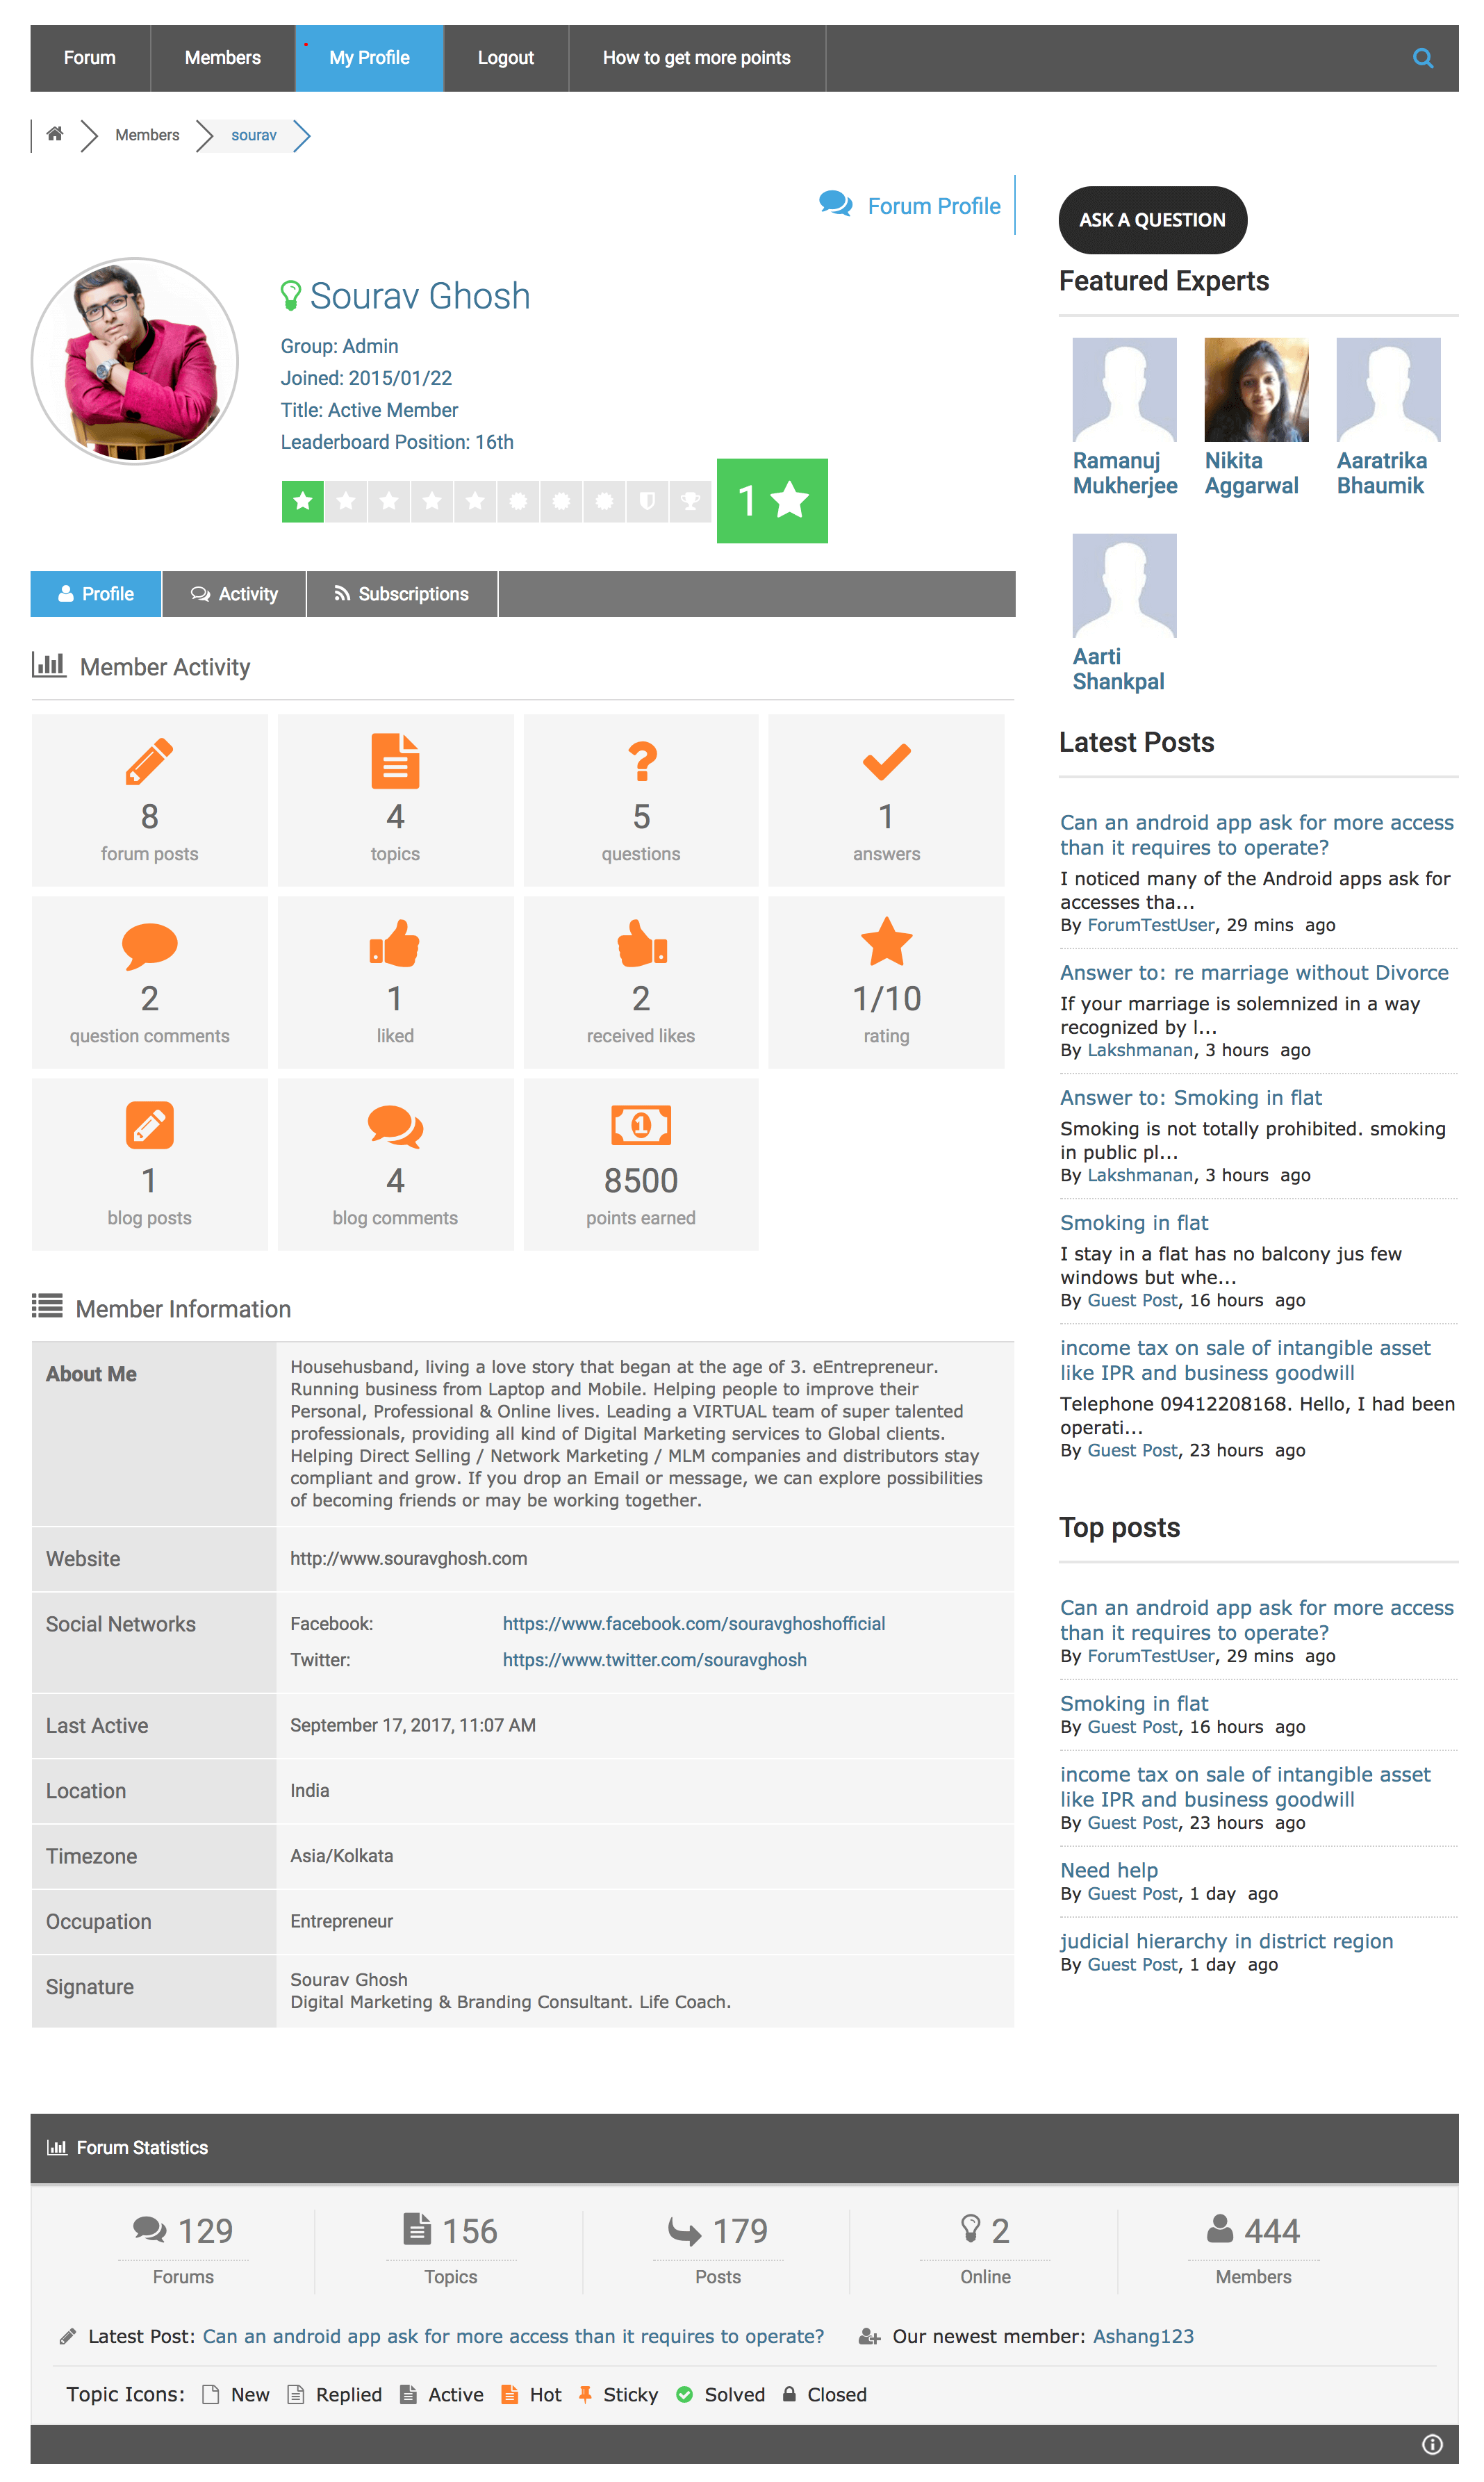Click the trophy icon in rating bar

[690, 501]
